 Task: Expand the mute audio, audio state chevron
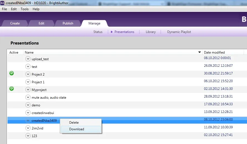pos(28,97)
